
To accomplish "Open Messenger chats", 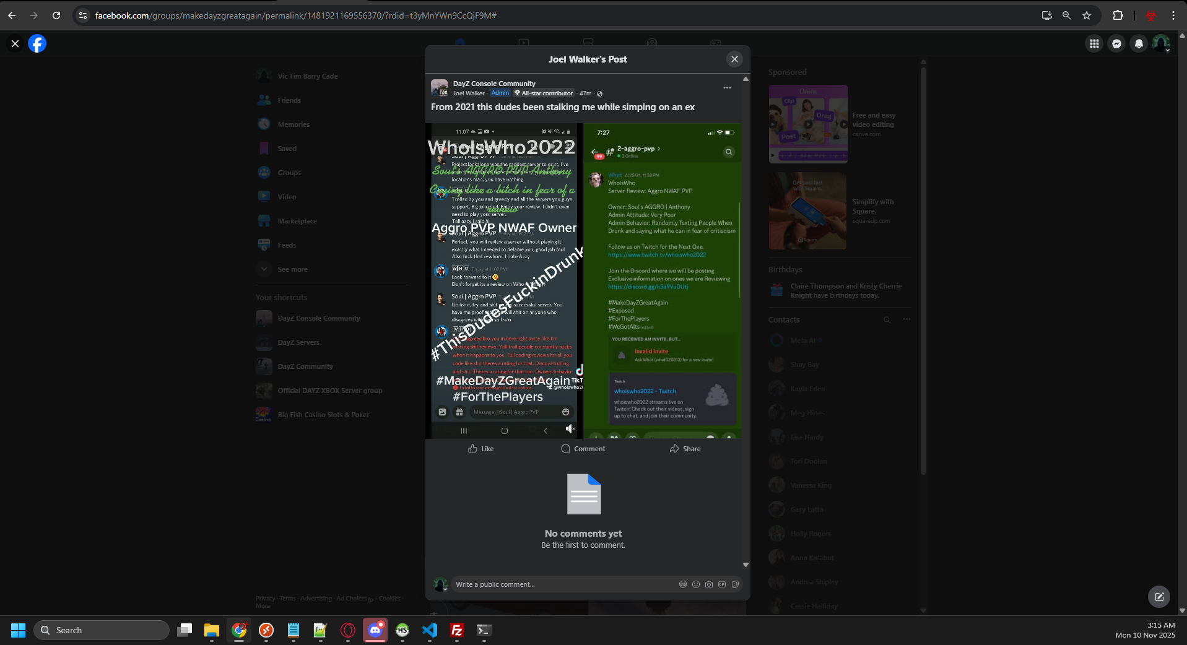I will point(1116,43).
